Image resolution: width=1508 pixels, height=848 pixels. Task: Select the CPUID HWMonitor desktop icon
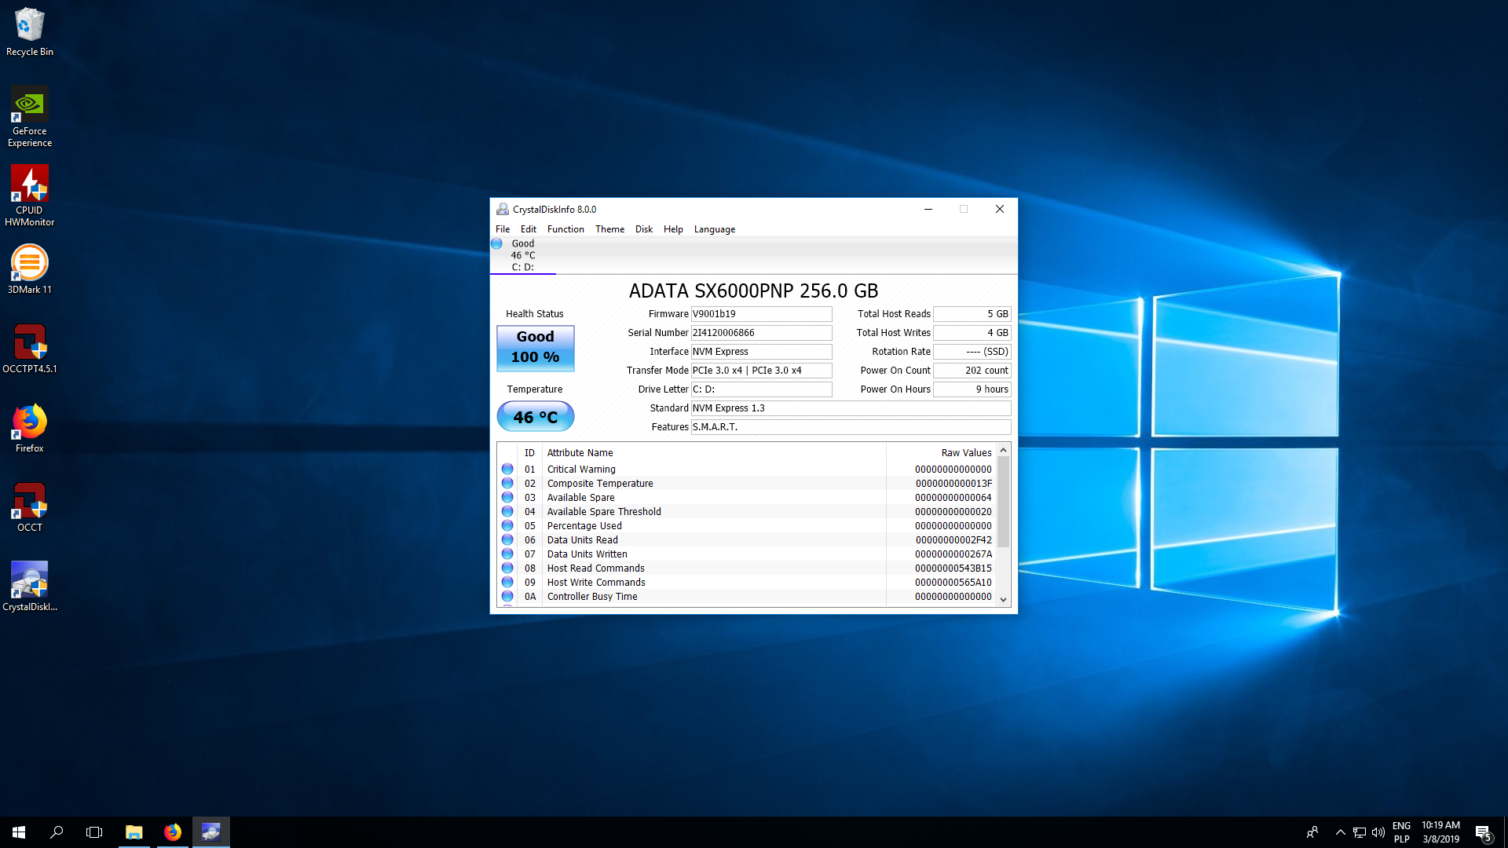pyautogui.click(x=30, y=196)
